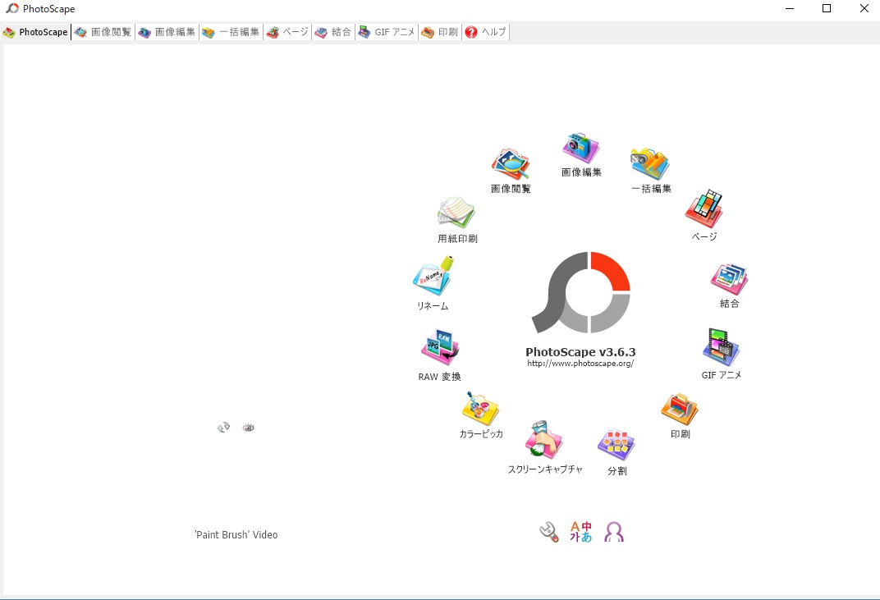Screen dimensions: 880x600
Task: Click the eye icon beside refresh arrows
Action: click(249, 428)
